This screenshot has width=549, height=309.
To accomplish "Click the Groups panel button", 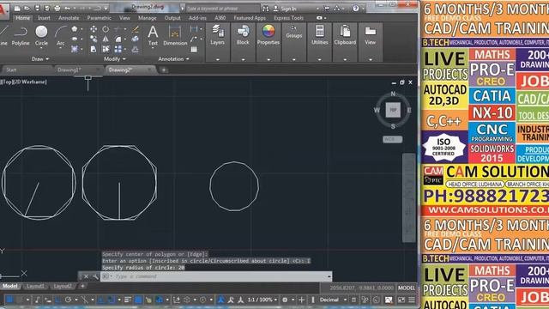I will [x=293, y=33].
